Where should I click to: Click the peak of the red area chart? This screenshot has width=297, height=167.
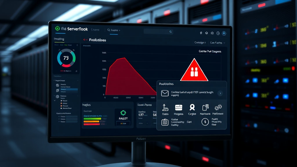(x=124, y=58)
